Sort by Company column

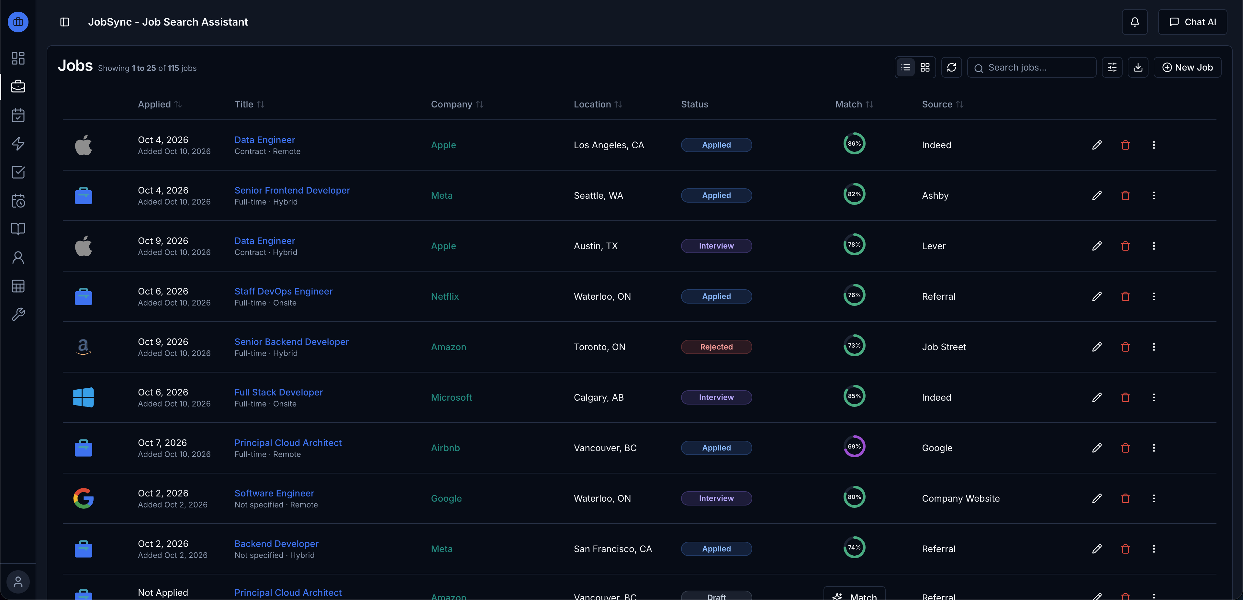point(457,105)
